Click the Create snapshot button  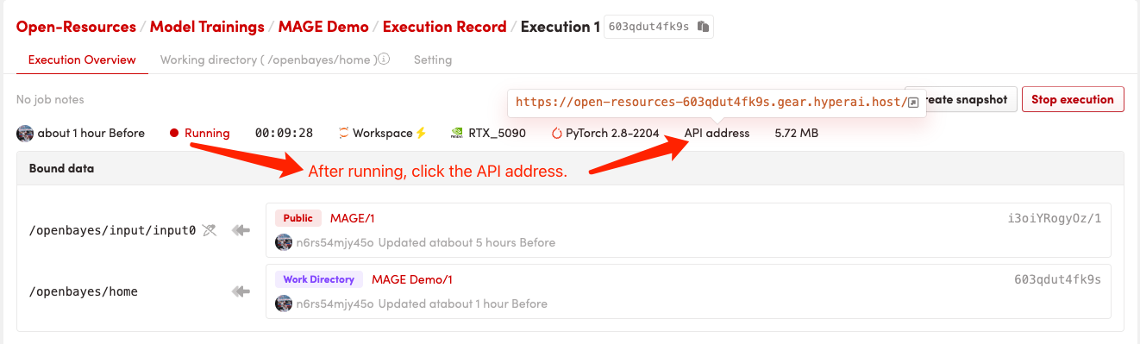tap(961, 99)
